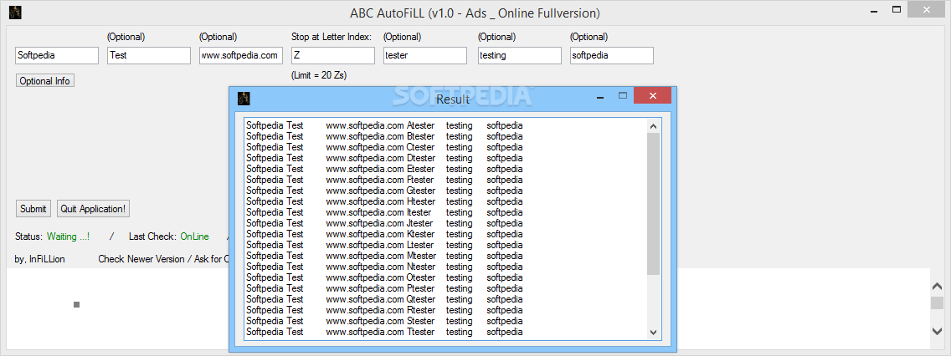Select the Etester result row
This screenshot has height=356, width=951.
pos(384,169)
